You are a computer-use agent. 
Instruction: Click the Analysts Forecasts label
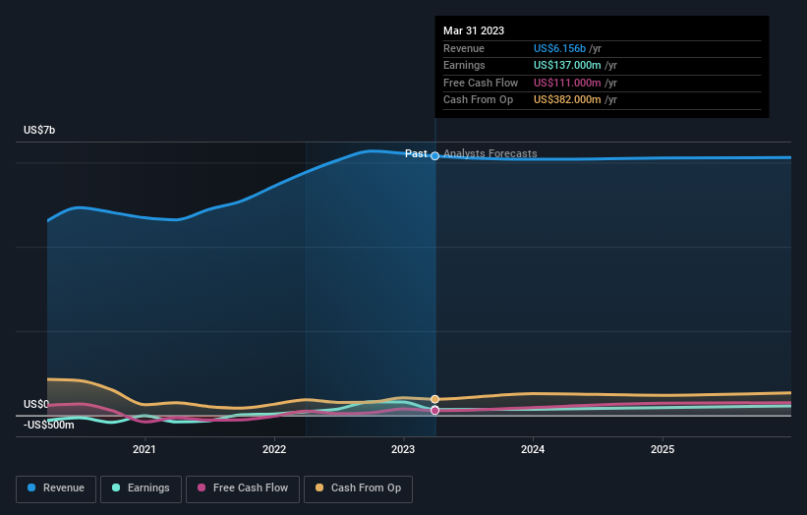click(490, 153)
